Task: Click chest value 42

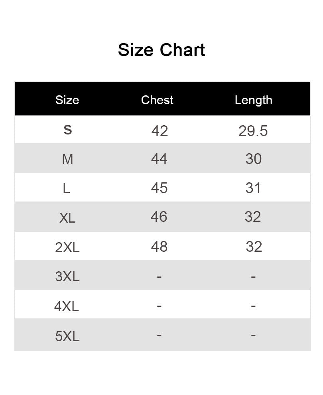Action: click(160, 130)
